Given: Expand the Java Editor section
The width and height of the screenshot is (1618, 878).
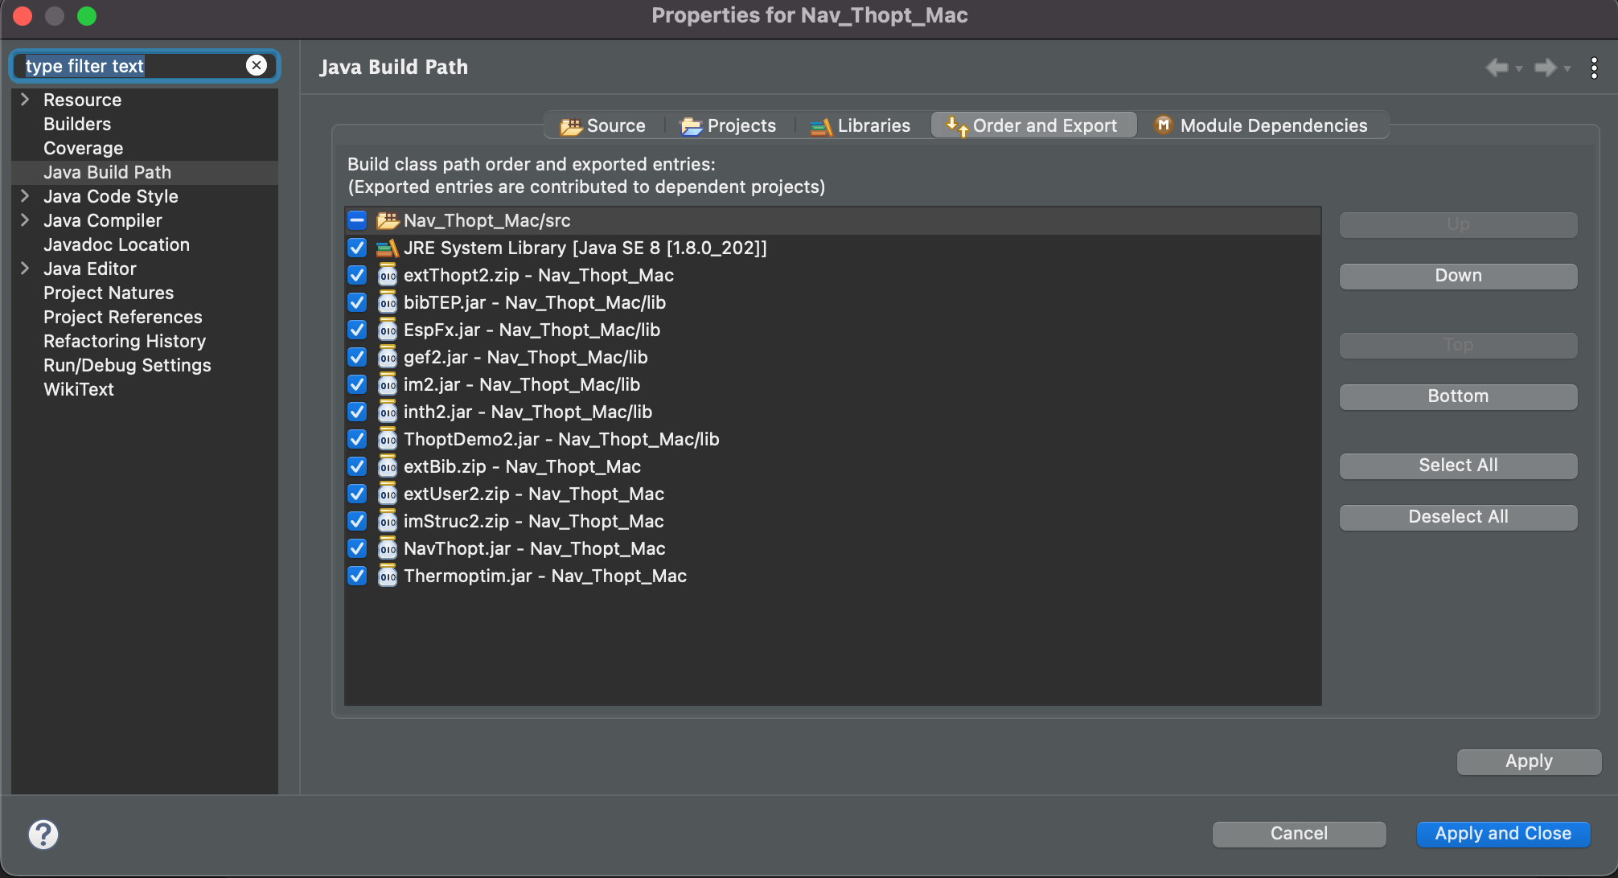Looking at the screenshot, I should point(26,267).
